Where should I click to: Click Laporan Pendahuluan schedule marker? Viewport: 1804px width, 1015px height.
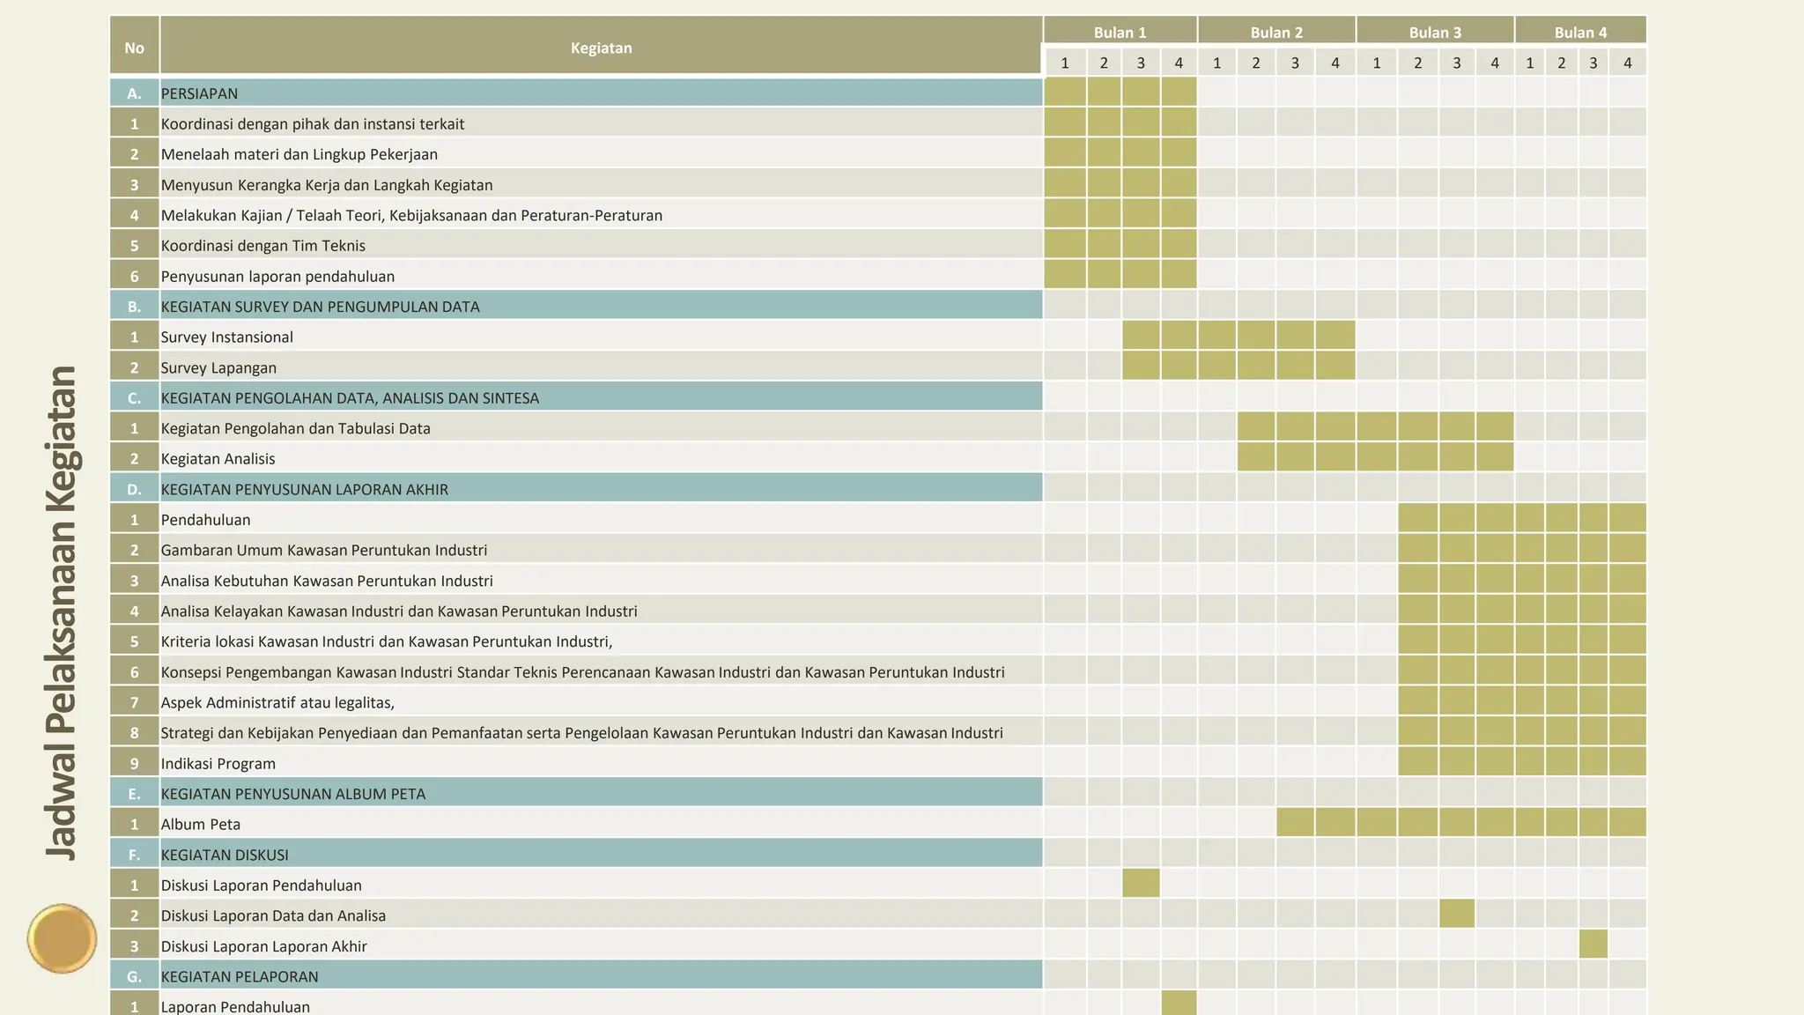point(1179,1004)
